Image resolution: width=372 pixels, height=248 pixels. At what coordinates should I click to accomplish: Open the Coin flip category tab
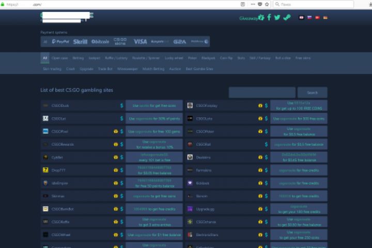pos(226,58)
